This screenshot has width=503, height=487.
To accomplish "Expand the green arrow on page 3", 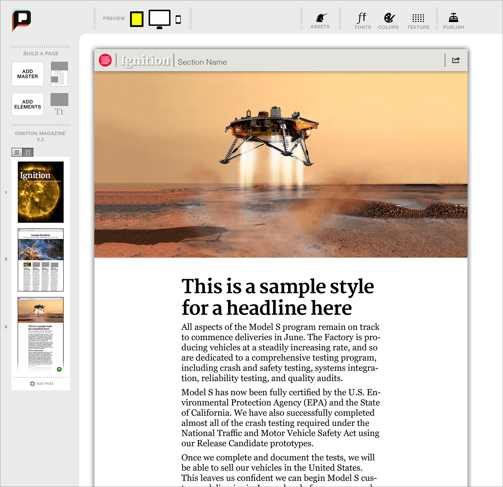I will pos(59,369).
